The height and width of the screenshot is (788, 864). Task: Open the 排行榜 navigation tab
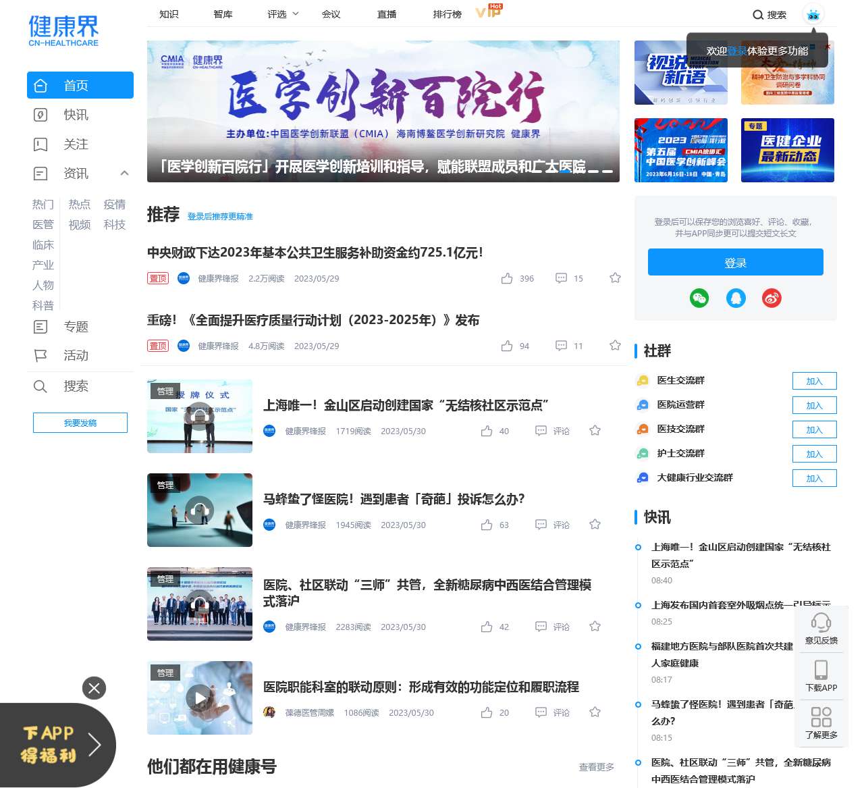tap(447, 14)
